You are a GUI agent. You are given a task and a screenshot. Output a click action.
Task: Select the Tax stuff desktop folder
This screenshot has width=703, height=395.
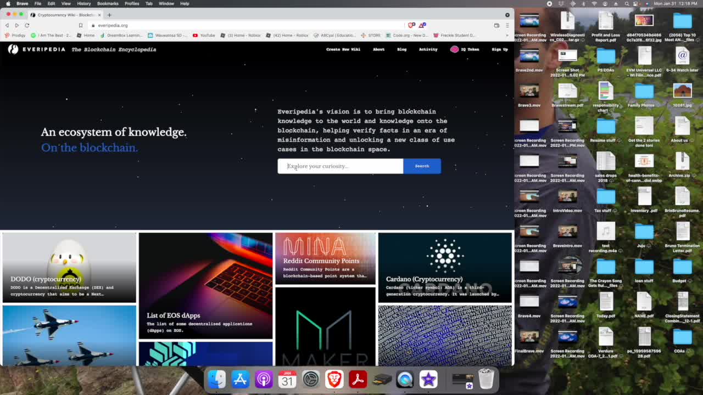tap(606, 199)
